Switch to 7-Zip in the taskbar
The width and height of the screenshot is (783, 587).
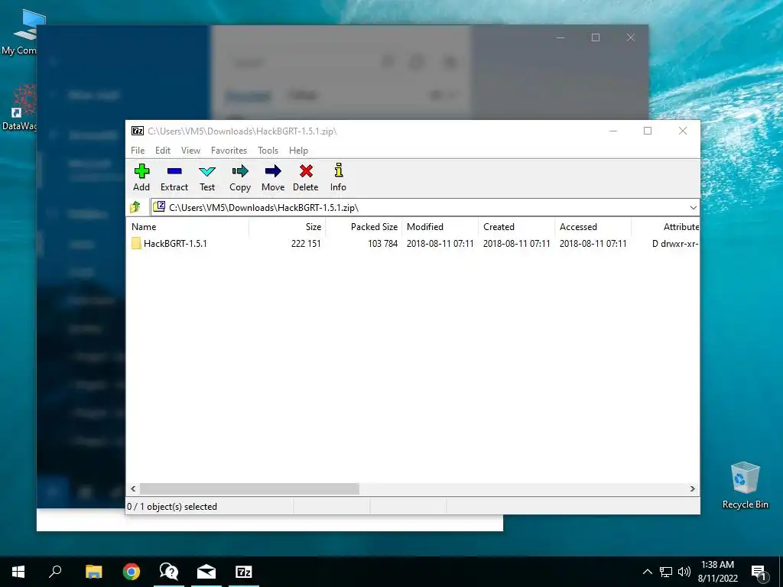[244, 572]
